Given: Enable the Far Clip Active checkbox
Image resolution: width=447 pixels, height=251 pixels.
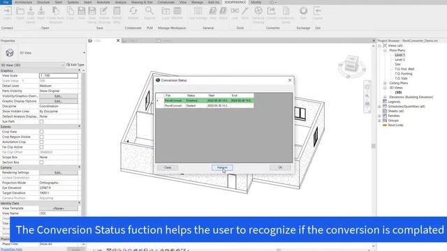Looking at the screenshot, I should coord(42,147).
